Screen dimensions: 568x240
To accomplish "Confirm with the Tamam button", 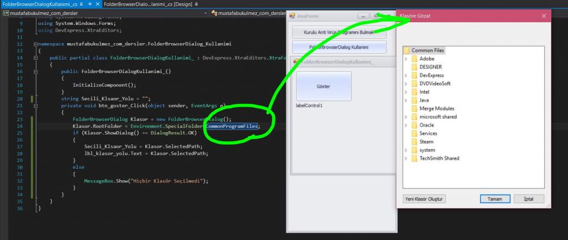I will pos(495,199).
